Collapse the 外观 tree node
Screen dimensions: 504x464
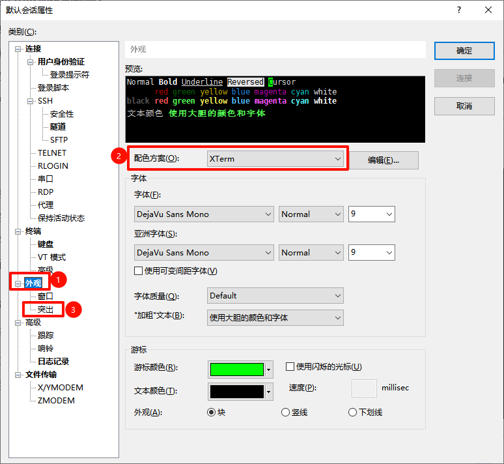[18, 283]
